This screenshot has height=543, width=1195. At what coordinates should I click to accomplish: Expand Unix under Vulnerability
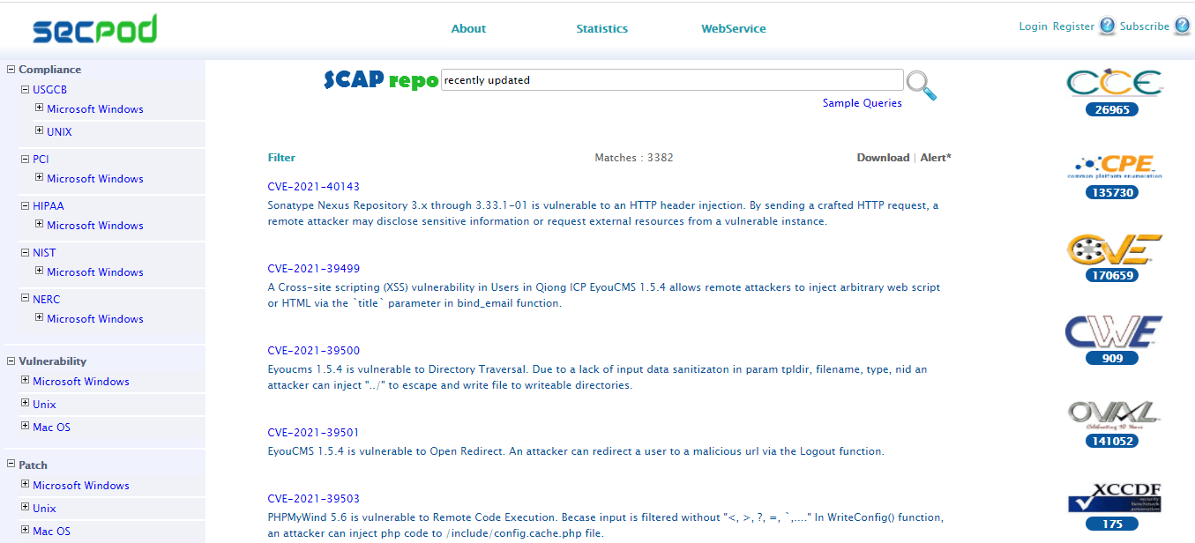[x=25, y=403]
